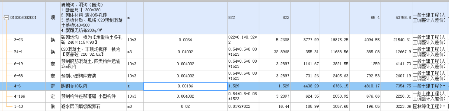
Task: Select the 010306002001 code cell
Action: (23, 18)
